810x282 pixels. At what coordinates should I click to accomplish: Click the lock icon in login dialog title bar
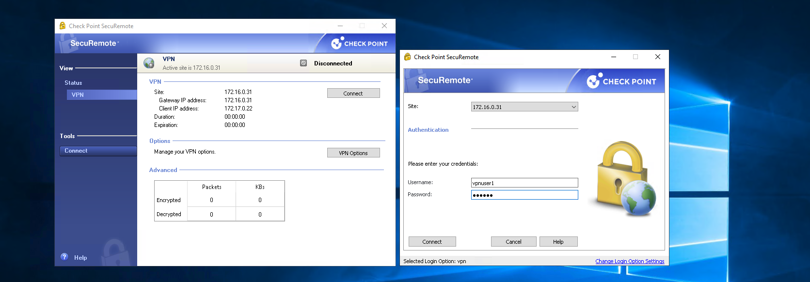point(407,57)
